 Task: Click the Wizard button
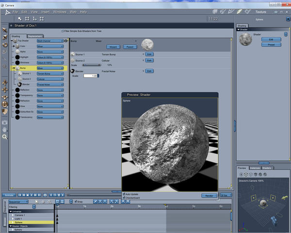pyautogui.click(x=113, y=47)
